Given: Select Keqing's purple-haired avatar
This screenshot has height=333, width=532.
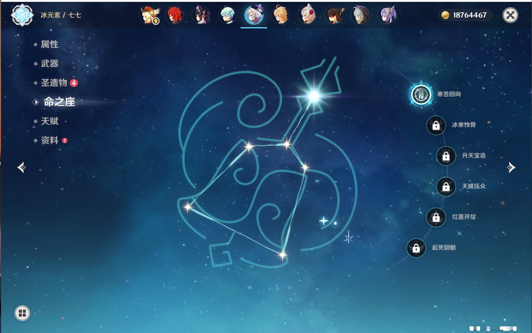Looking at the screenshot, I should (x=387, y=15).
